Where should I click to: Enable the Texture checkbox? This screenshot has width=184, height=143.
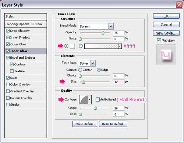(x=12, y=71)
